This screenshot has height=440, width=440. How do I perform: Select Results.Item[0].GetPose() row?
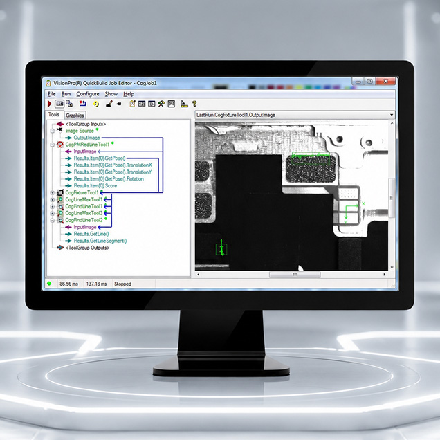(100, 158)
